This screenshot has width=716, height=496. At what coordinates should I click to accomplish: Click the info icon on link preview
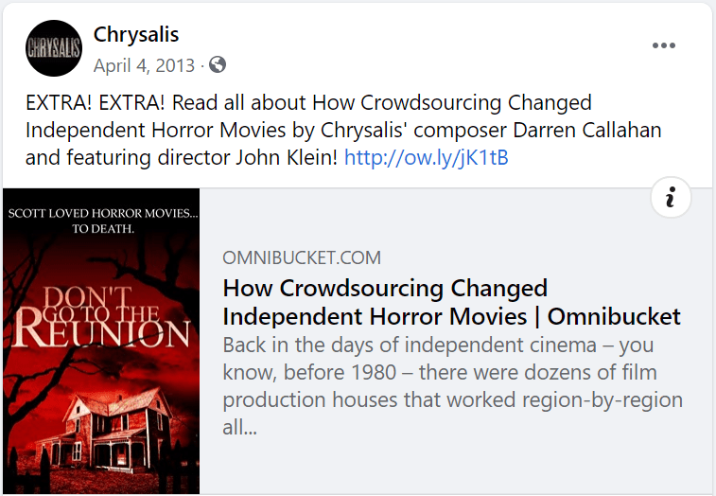(x=671, y=198)
